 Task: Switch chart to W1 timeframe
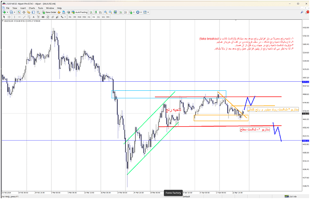103,17
